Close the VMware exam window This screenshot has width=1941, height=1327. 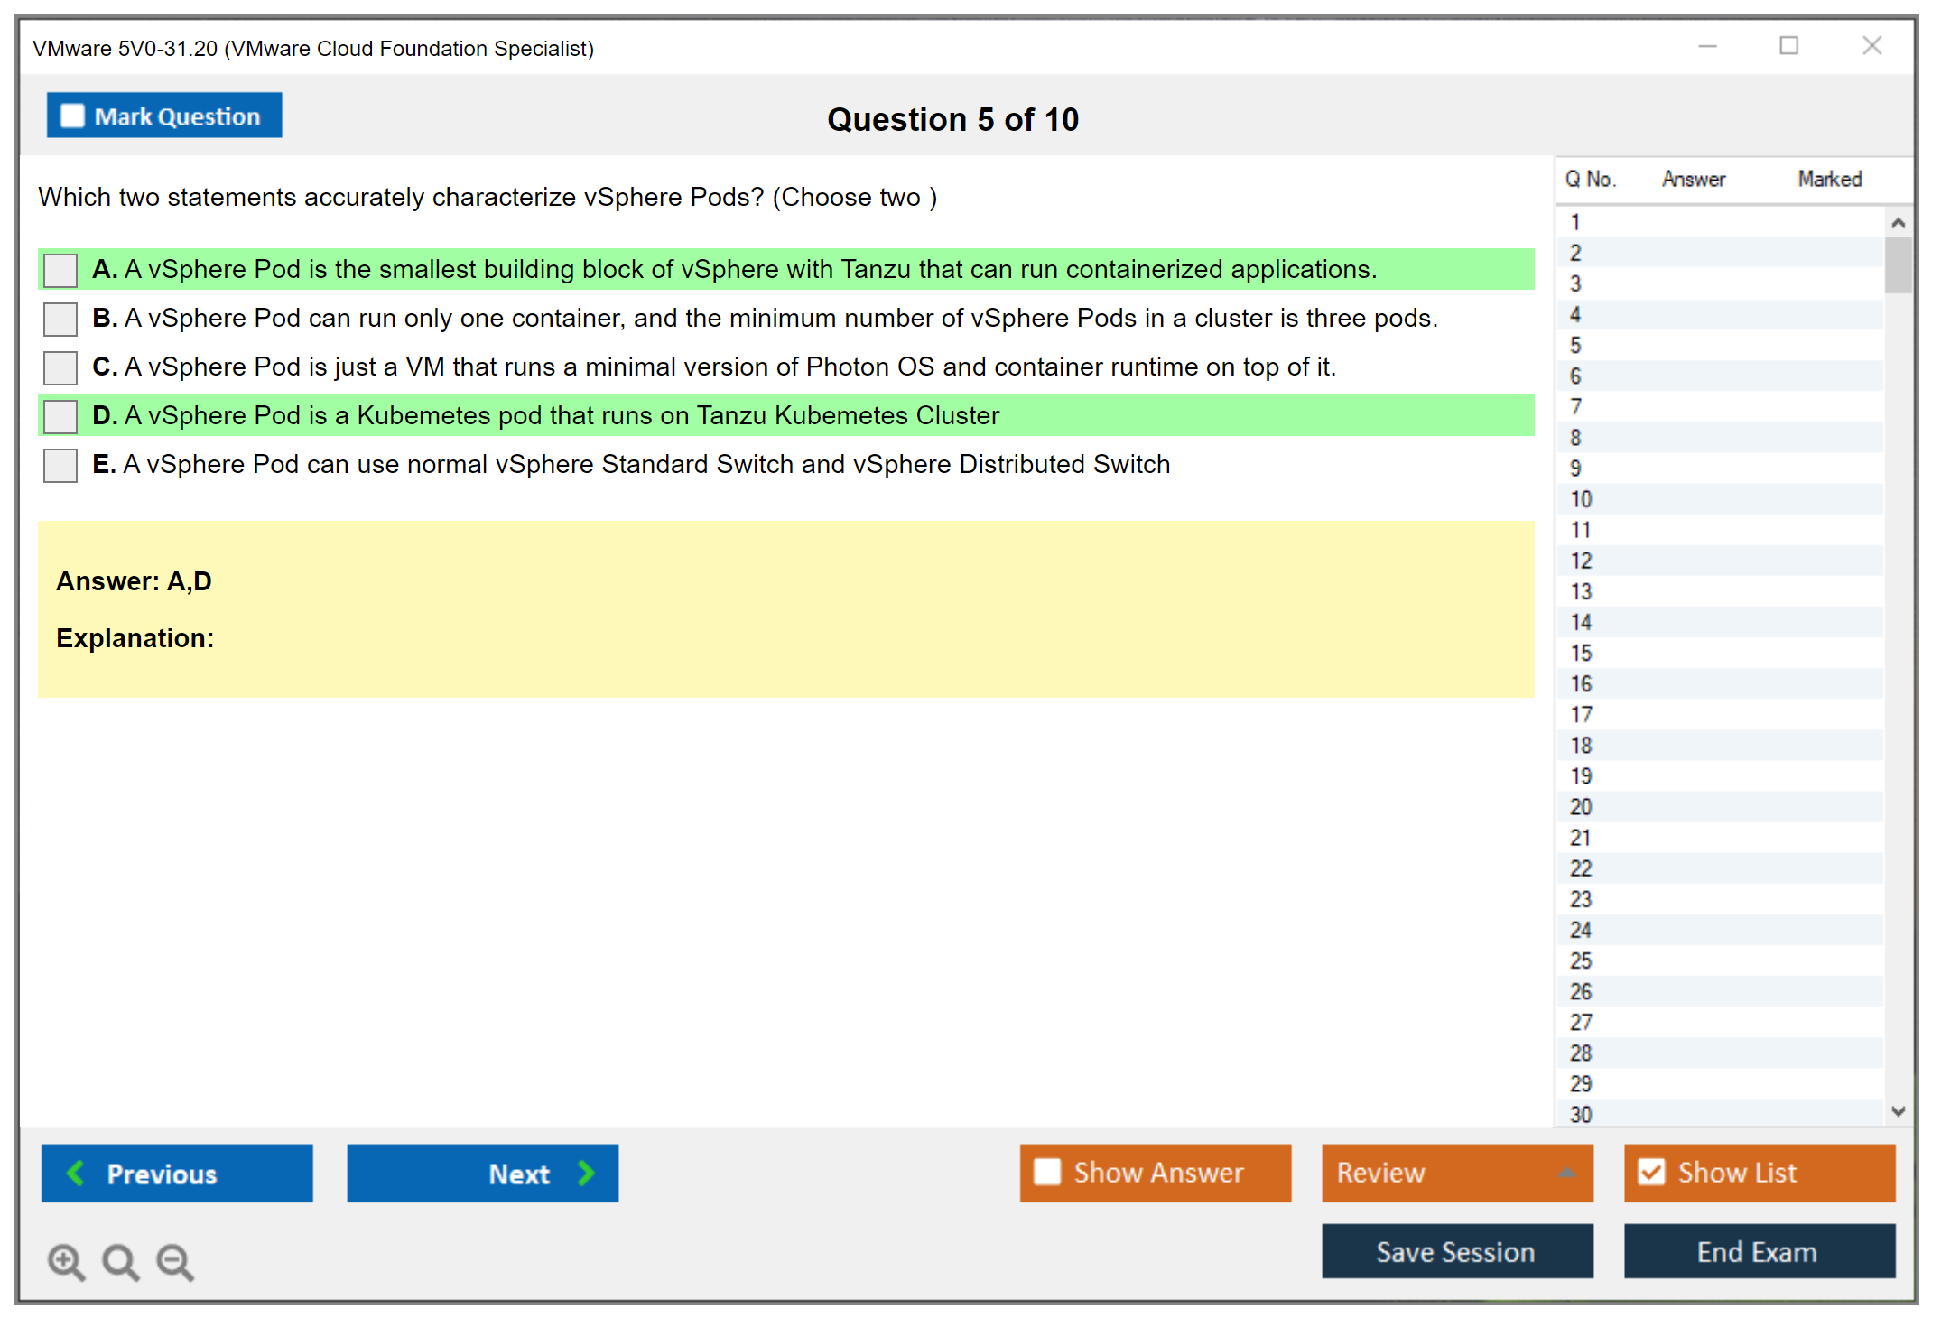click(x=1871, y=46)
